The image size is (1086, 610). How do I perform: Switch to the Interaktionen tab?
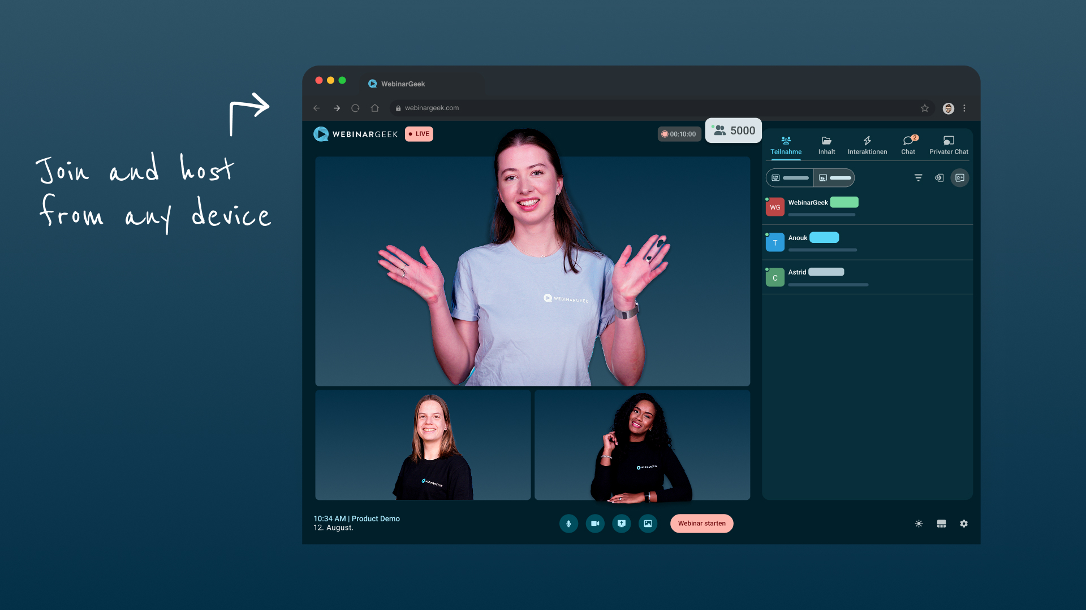(x=867, y=145)
